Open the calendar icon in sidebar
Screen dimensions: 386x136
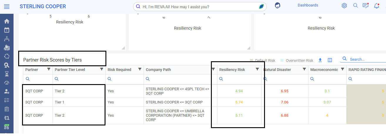coord(6,30)
